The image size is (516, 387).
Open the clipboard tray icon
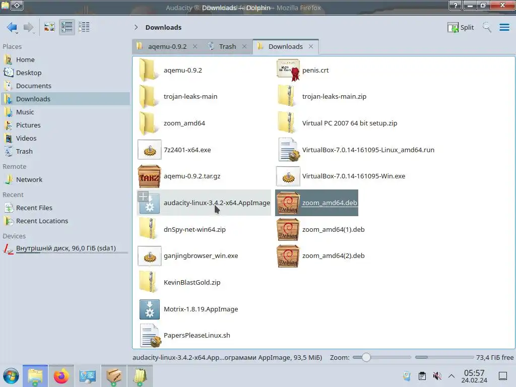pyautogui.click(x=422, y=376)
